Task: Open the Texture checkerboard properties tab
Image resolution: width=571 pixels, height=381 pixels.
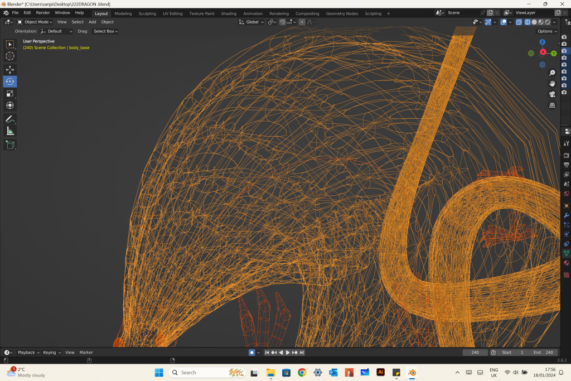Action: [567, 275]
